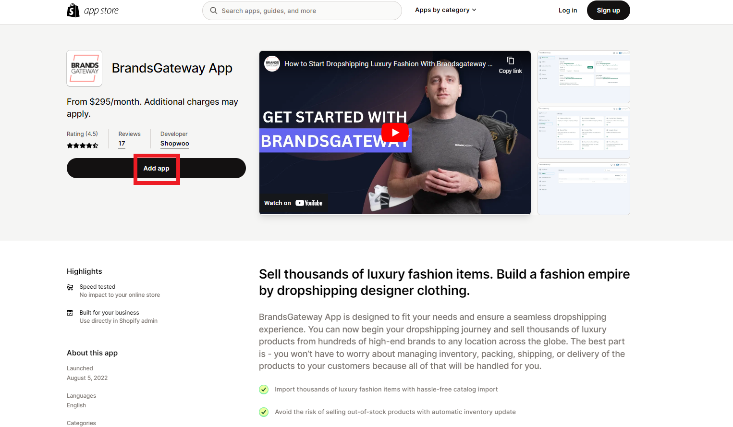
Task: Click the 'Languages' label
Action: coord(81,396)
